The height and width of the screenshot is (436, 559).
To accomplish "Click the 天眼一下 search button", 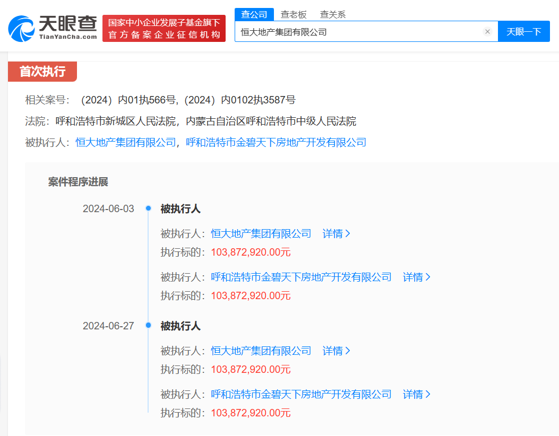I will click(523, 32).
